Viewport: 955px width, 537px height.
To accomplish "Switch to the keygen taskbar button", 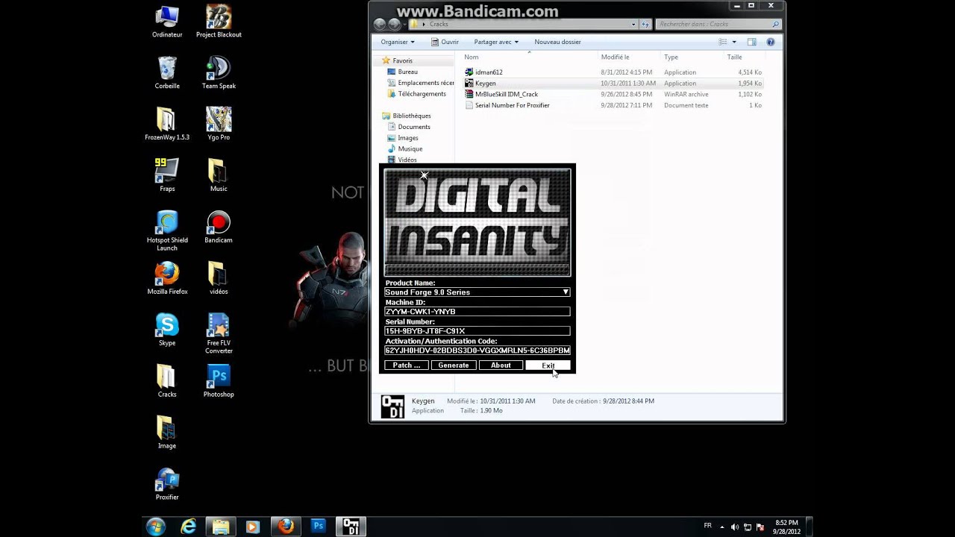I will (351, 527).
